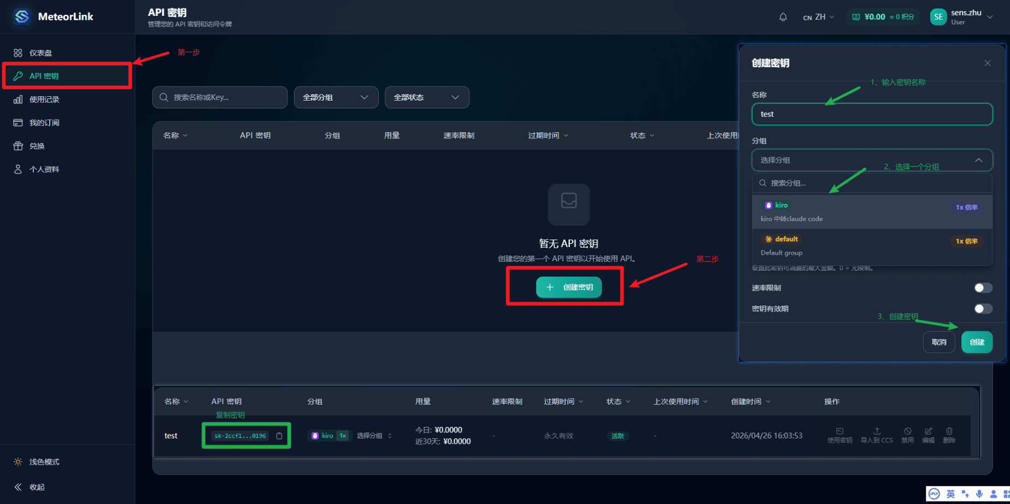
Task: Click 取消 to cancel key creation
Action: point(939,342)
